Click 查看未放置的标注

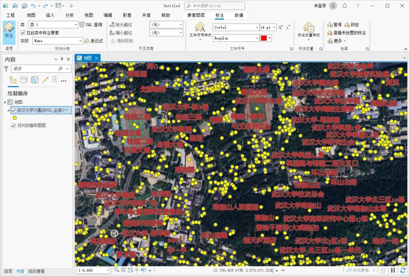[x=347, y=33]
